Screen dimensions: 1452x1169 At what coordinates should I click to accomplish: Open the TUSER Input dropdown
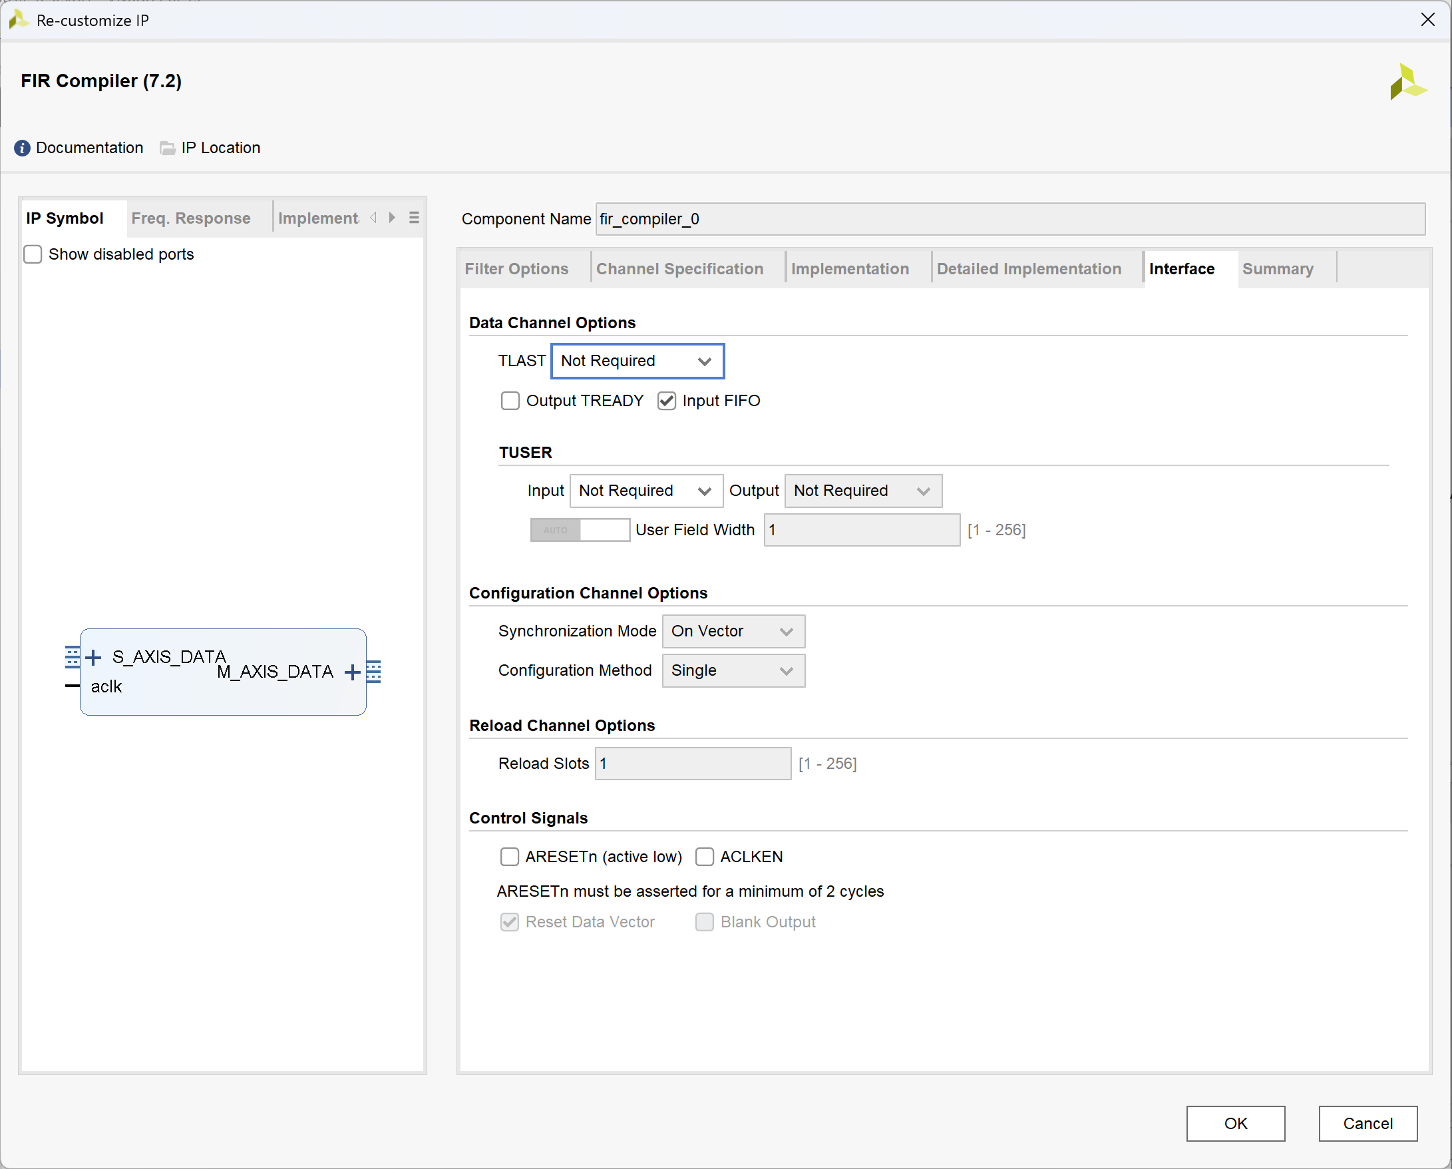coord(645,491)
